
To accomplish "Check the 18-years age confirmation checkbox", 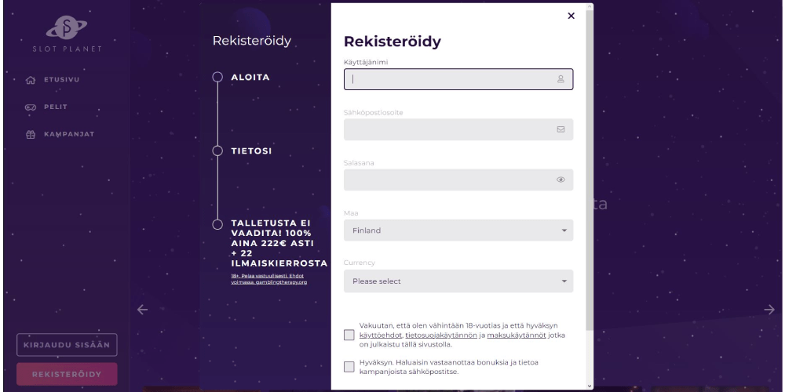I will tap(349, 336).
